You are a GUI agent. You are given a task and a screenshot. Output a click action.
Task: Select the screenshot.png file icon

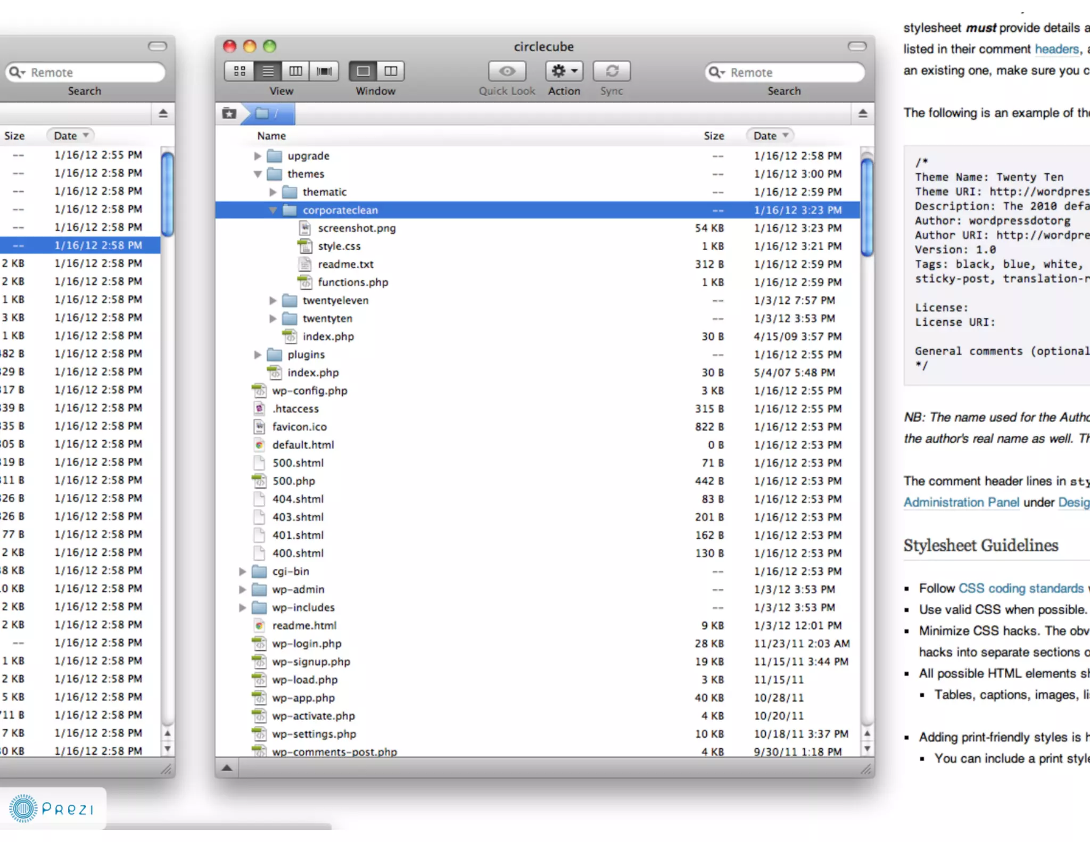click(305, 228)
